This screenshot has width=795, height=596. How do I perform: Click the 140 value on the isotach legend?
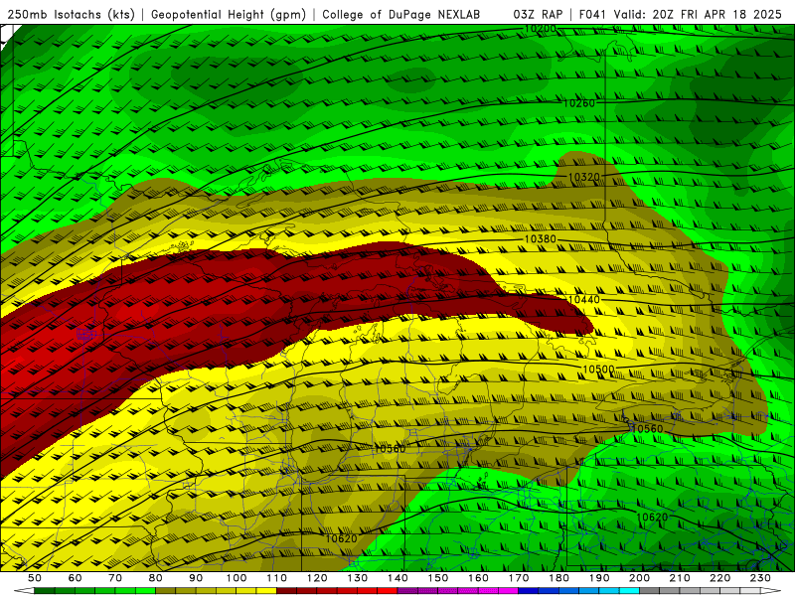click(x=397, y=578)
